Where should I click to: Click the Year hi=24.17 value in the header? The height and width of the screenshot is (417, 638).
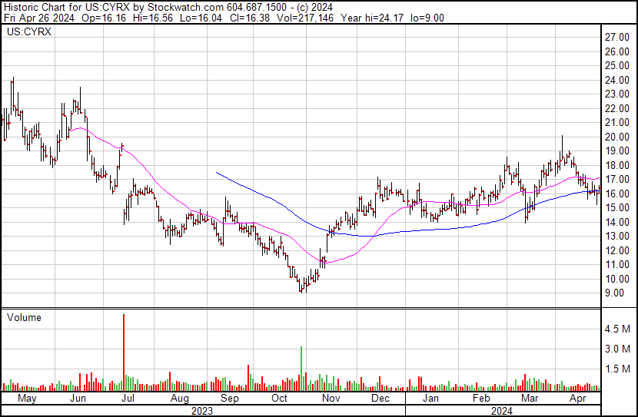372,18
